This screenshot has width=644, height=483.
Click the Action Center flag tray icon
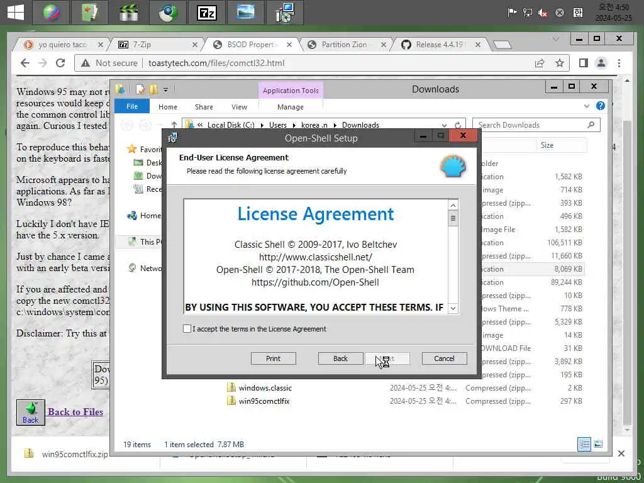pyautogui.click(x=512, y=13)
